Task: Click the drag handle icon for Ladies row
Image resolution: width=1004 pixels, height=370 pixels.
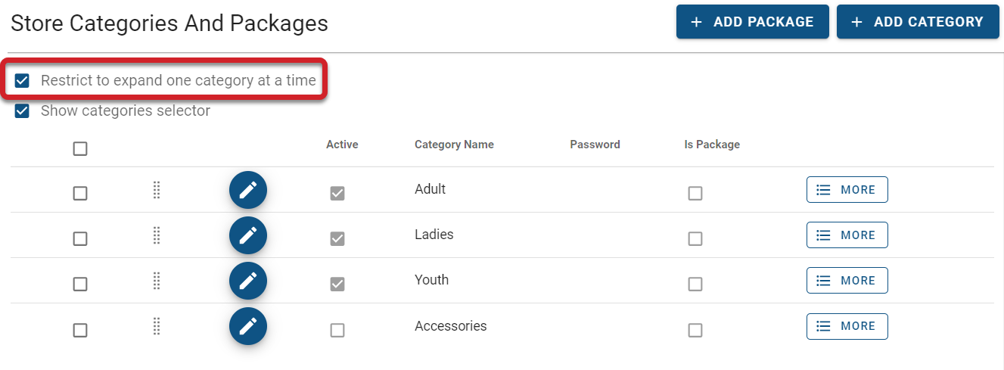Action: tap(157, 235)
